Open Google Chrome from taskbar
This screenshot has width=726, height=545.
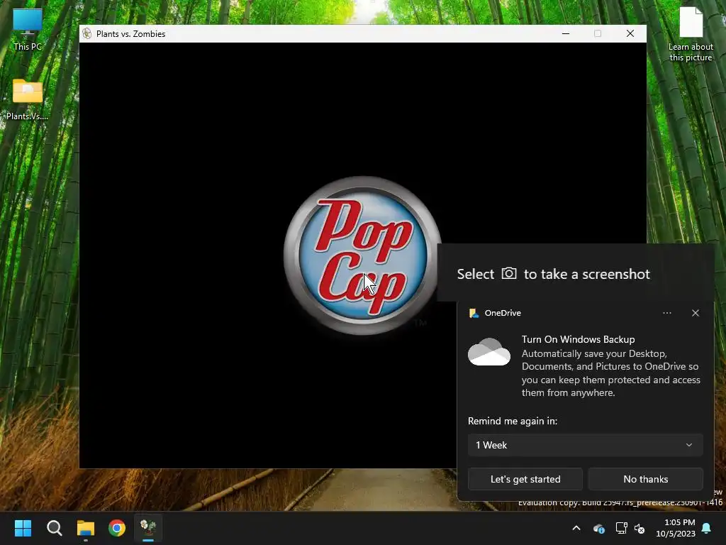tap(117, 528)
